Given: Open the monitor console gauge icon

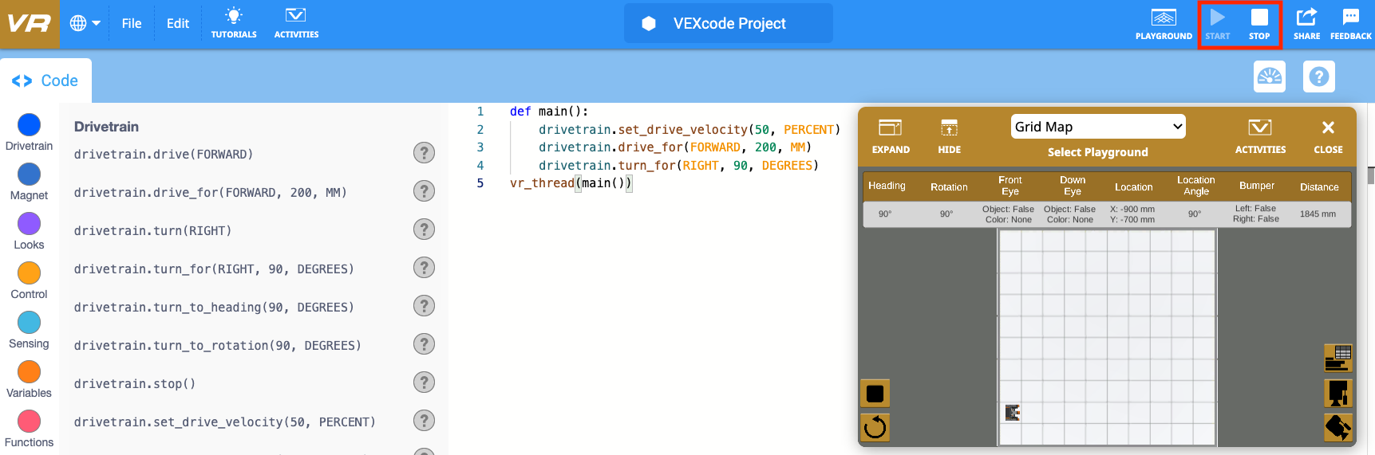Looking at the screenshot, I should click(x=1269, y=76).
